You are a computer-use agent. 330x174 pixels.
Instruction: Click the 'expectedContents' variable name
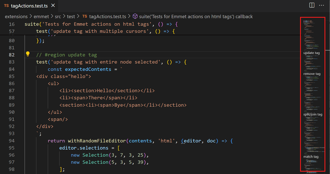(88, 69)
